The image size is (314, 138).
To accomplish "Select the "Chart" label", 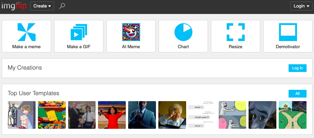I will click(x=183, y=47).
